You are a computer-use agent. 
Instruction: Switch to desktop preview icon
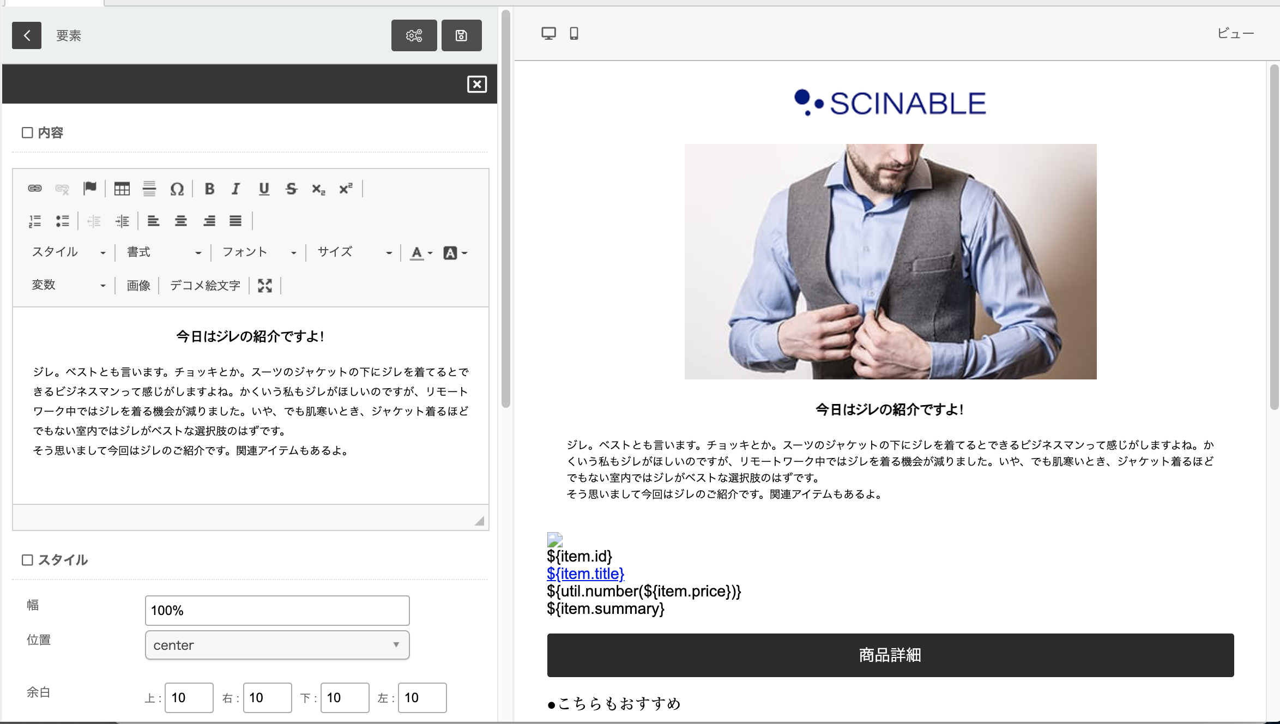[548, 34]
